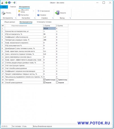114x129 pixels.
Task: Toggle прямоточные checkbox in 1 Группа
Action: point(44,80)
